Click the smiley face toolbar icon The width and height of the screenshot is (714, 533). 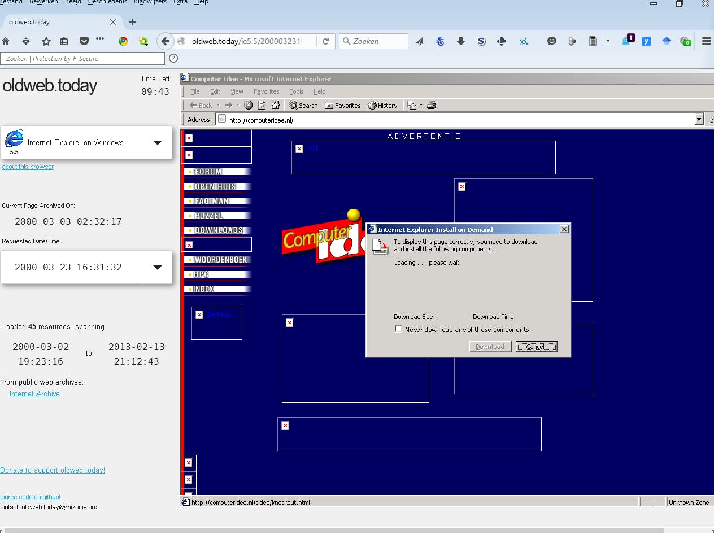(552, 41)
